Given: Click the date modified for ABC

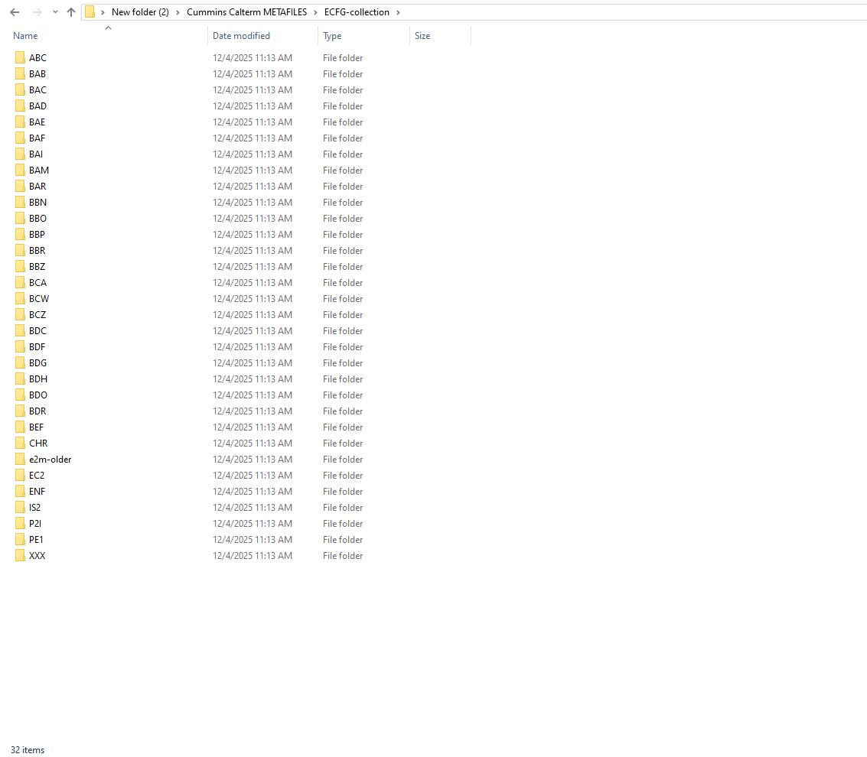Looking at the screenshot, I should click(x=253, y=58).
